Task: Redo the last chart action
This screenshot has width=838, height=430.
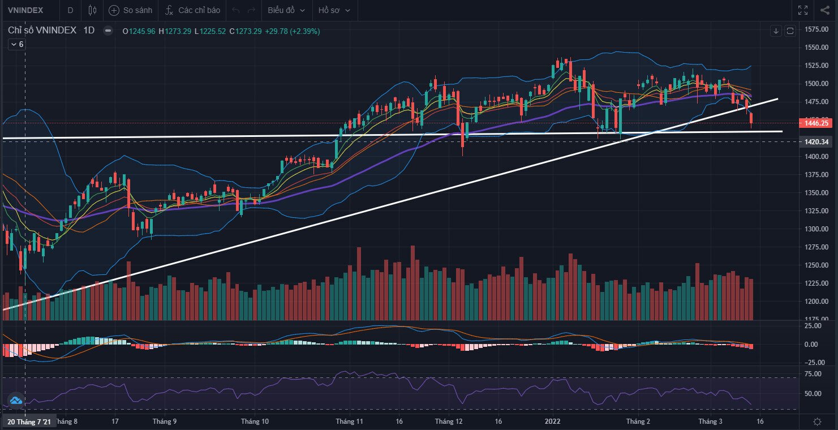Action: tap(252, 10)
